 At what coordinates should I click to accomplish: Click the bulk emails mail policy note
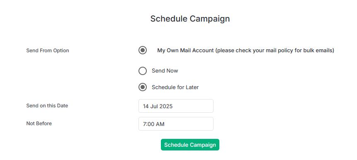[275, 51]
